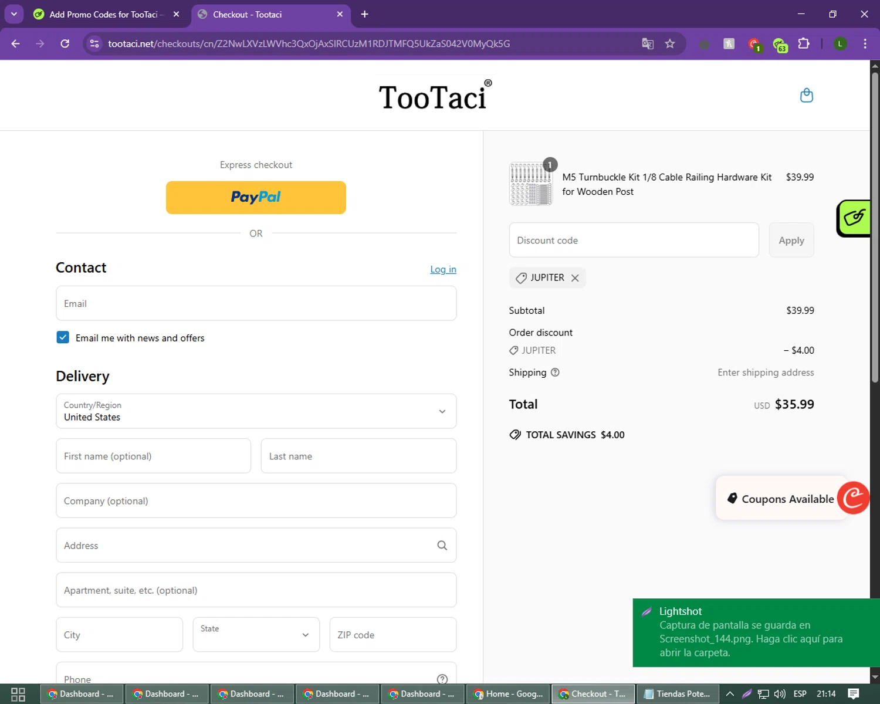Click the Phone input field
Viewport: 880px width, 704px height.
point(256,673)
